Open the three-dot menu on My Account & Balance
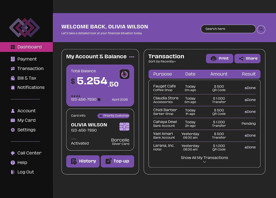Screen dimensions: 276x198 (132, 57)
